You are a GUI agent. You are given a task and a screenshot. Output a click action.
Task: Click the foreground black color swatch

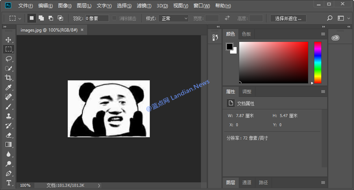point(229,46)
